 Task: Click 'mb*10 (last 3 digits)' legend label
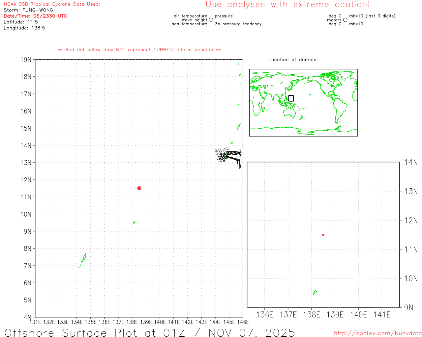point(372,16)
